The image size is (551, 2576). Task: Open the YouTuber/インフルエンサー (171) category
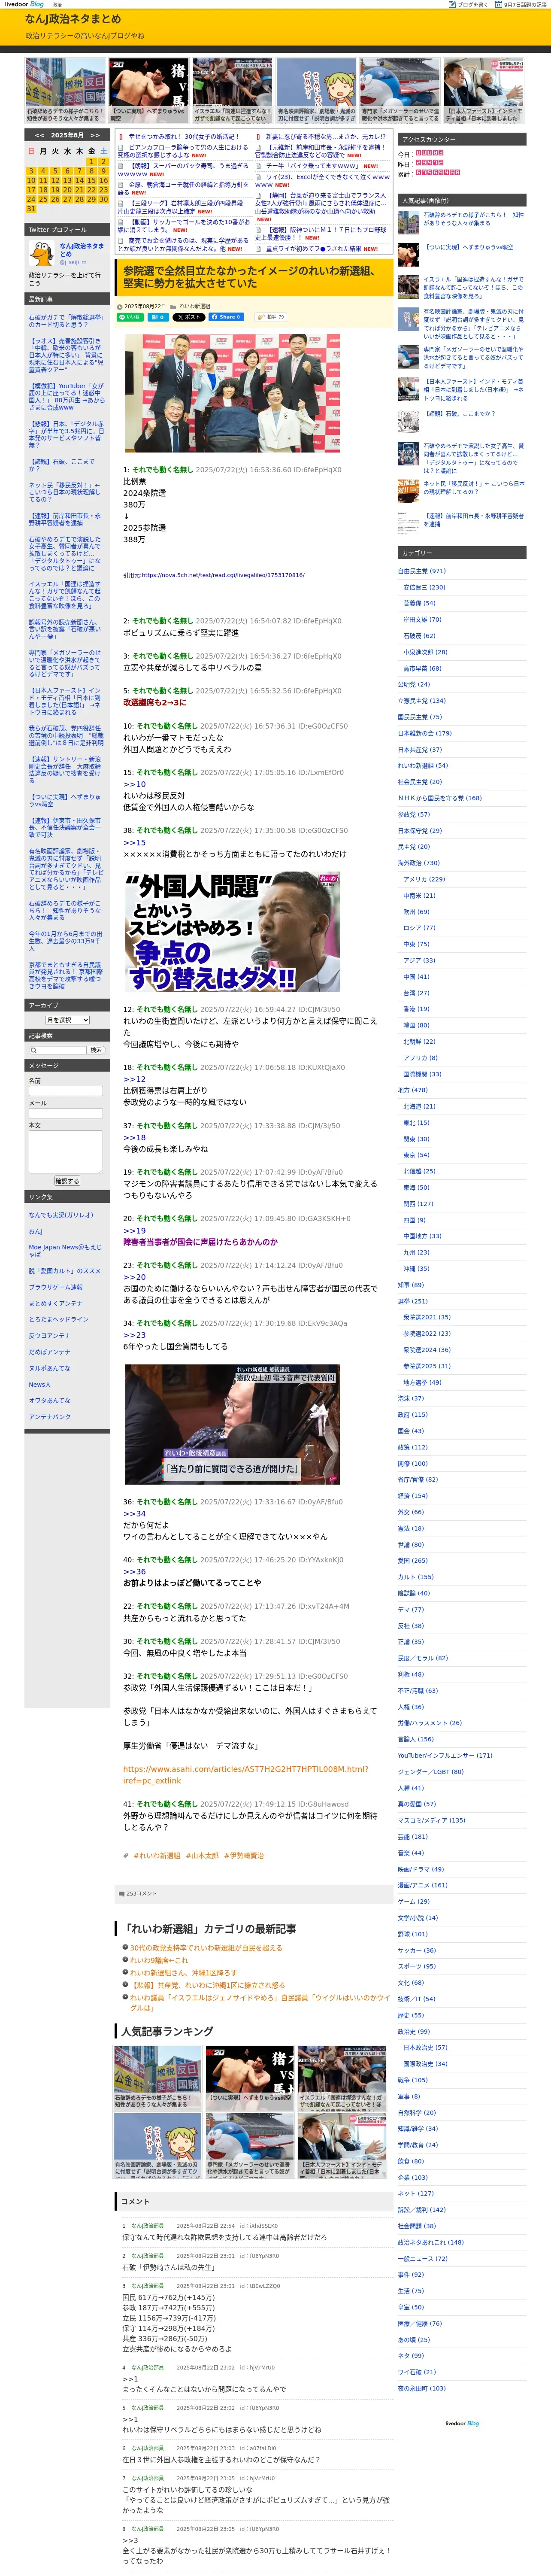445,1755
